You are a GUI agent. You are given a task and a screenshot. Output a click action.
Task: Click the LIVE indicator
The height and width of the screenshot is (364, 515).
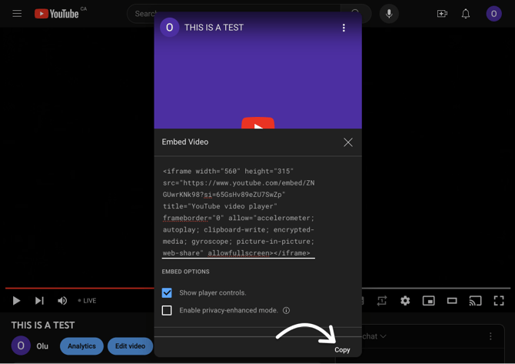(x=87, y=301)
